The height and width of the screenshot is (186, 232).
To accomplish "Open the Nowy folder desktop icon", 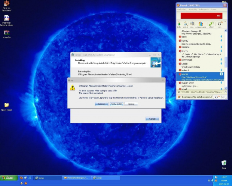I will pos(6,107).
